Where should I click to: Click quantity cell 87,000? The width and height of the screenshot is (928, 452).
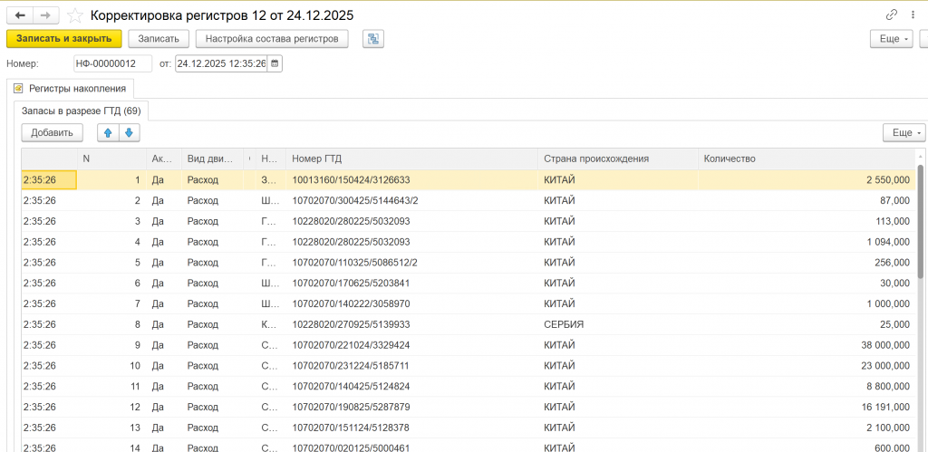click(x=807, y=200)
